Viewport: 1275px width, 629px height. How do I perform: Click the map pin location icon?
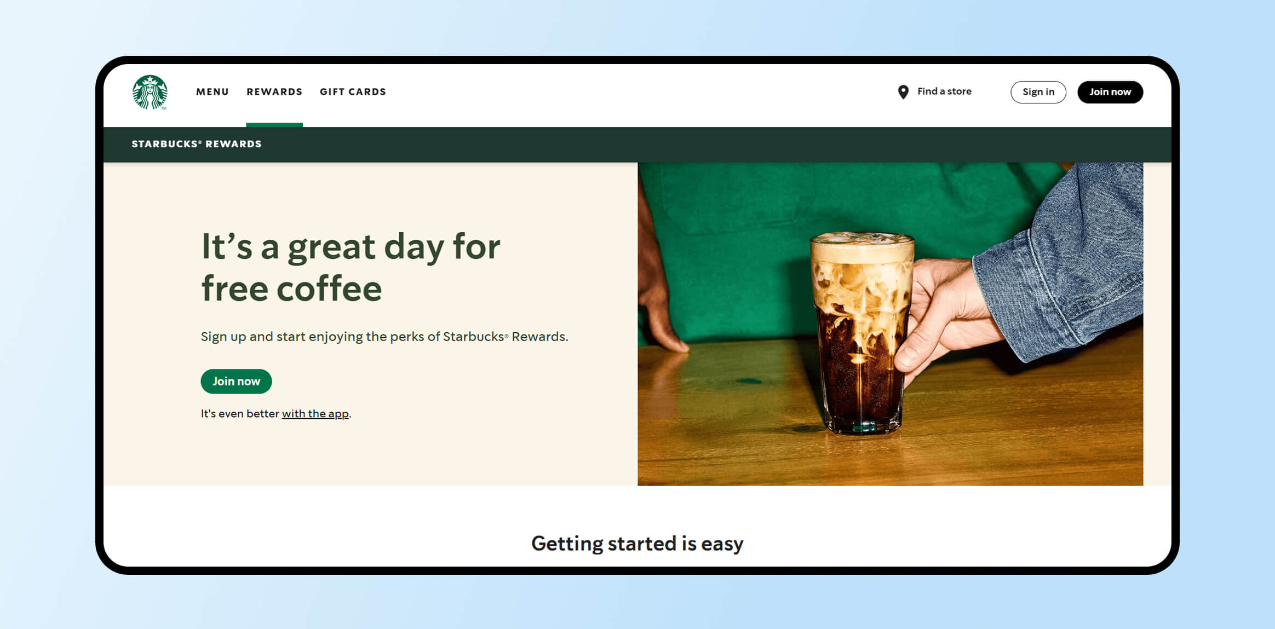point(903,92)
